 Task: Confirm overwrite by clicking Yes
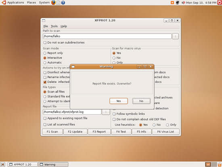coord(119,101)
